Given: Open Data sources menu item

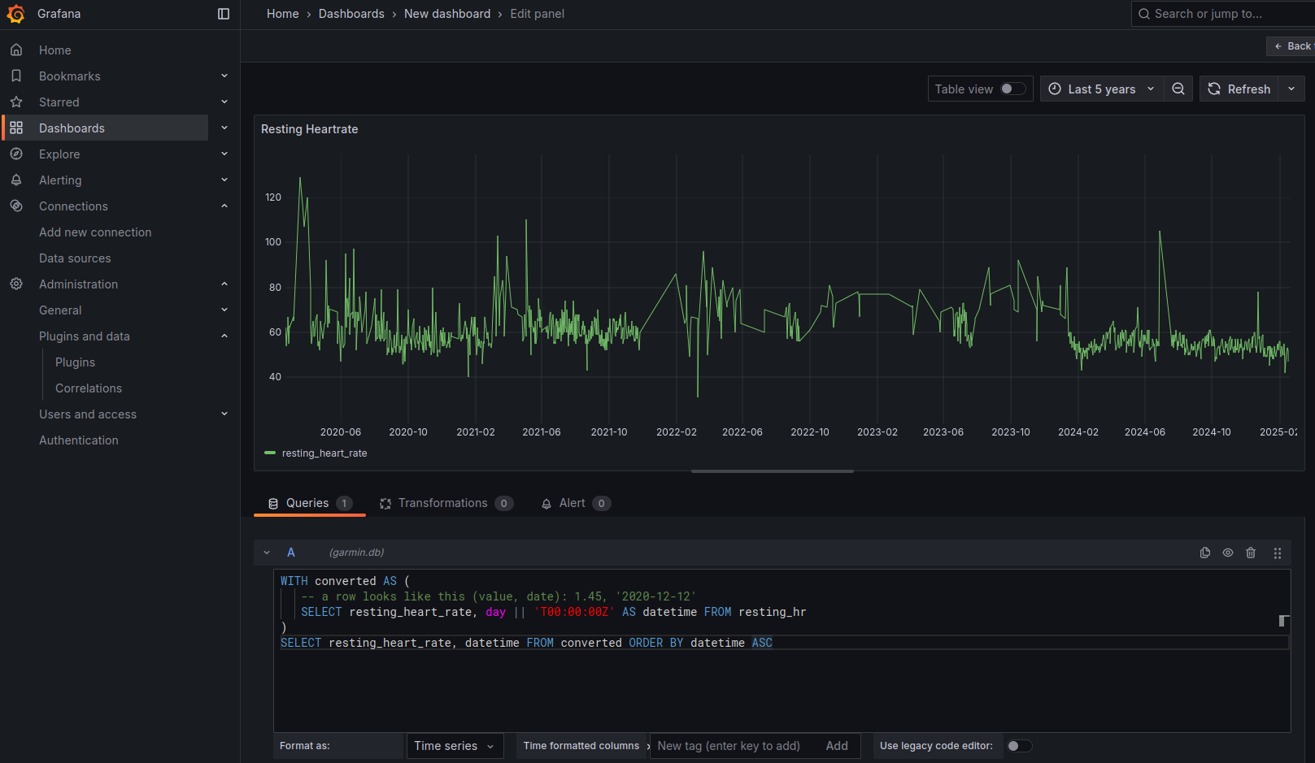Looking at the screenshot, I should (75, 258).
